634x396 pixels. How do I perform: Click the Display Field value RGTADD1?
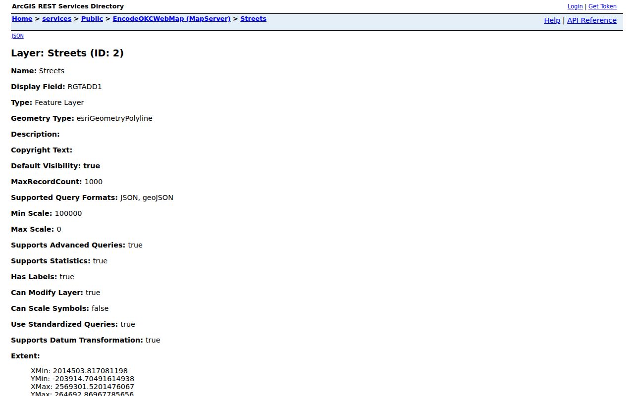pos(85,87)
